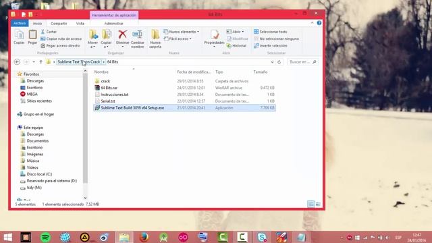432x243 pixels.
Task: Open Reservado para el sistema (D:)
Action: pyautogui.click(x=51, y=181)
